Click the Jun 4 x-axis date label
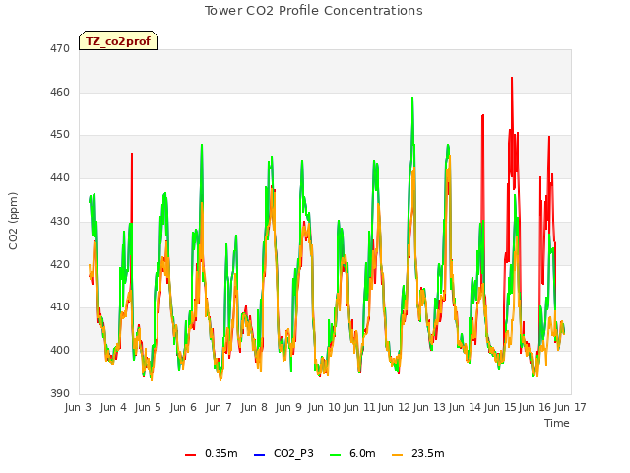Image resolution: width=630 pixels, height=473 pixels. [113, 407]
